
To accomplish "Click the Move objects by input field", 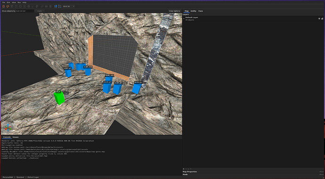I will [25, 11].
